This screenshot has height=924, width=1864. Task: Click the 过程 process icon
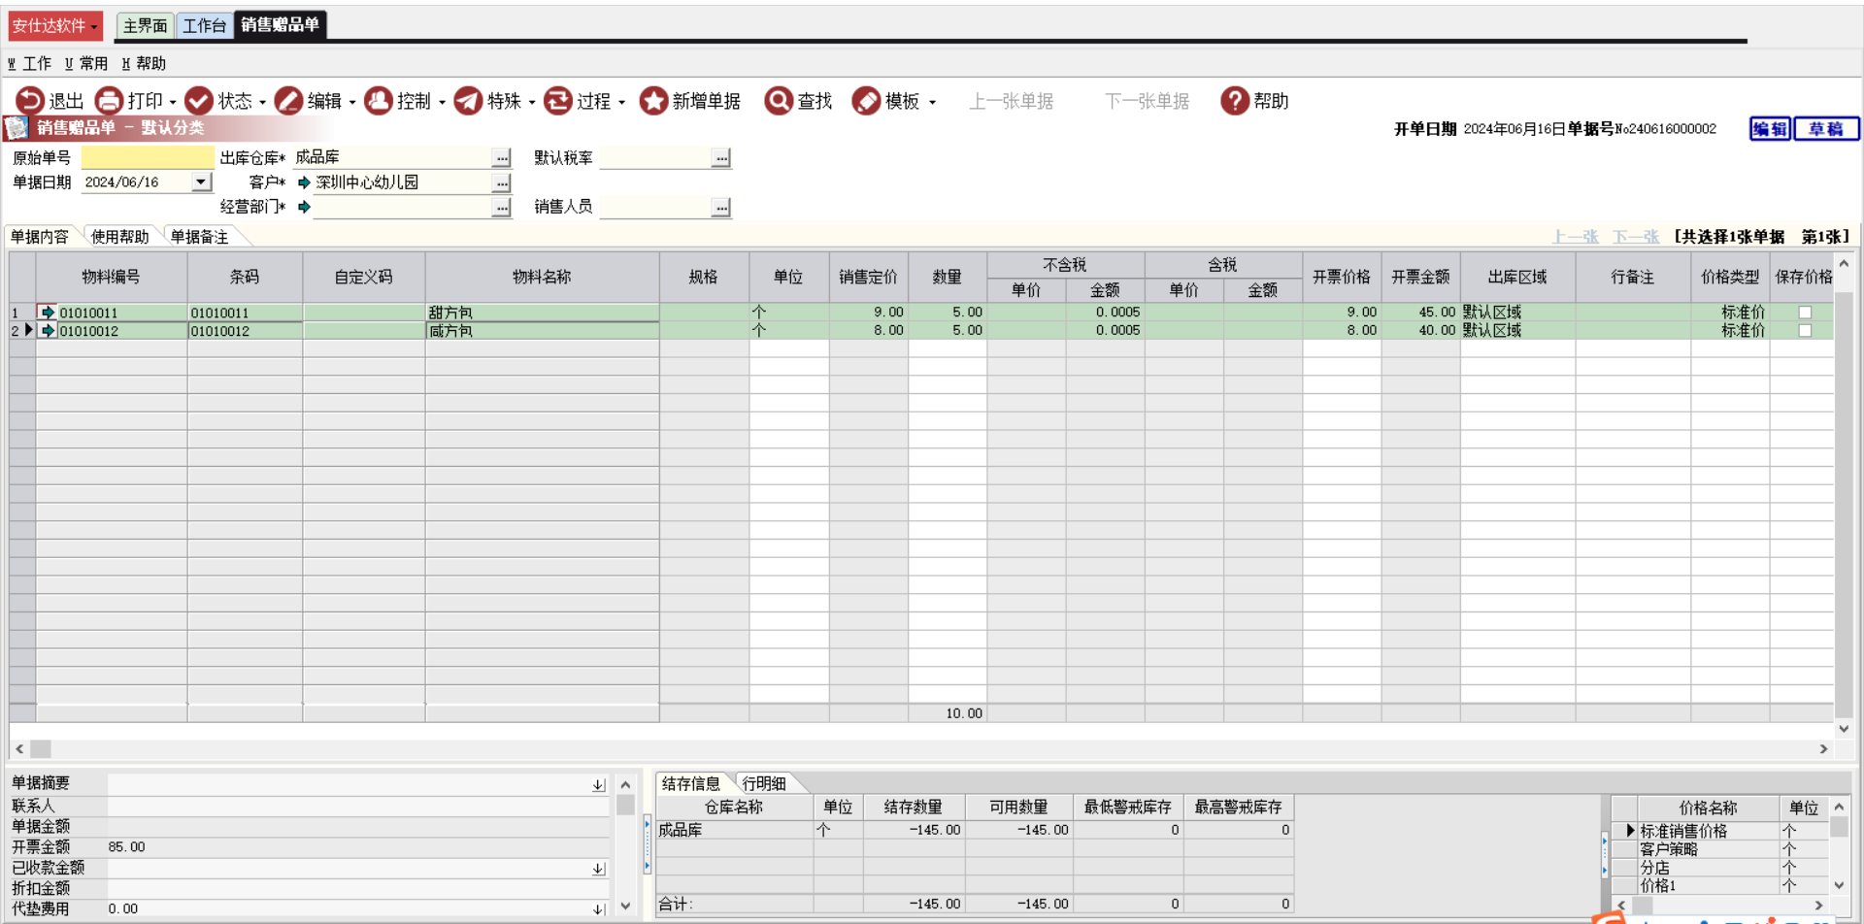click(557, 101)
